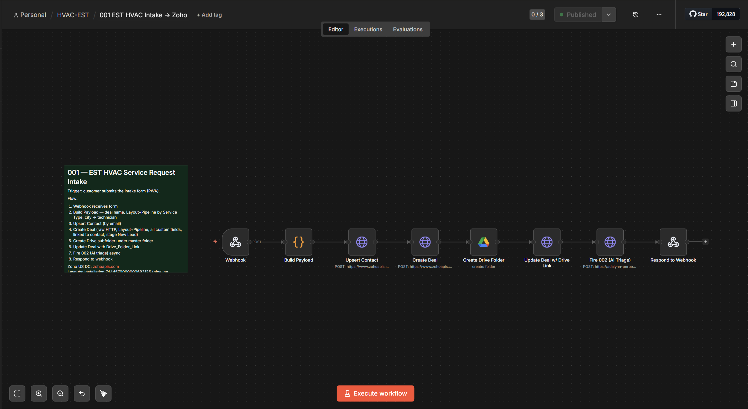Switch to the Executions tab
The width and height of the screenshot is (748, 409).
[368, 29]
